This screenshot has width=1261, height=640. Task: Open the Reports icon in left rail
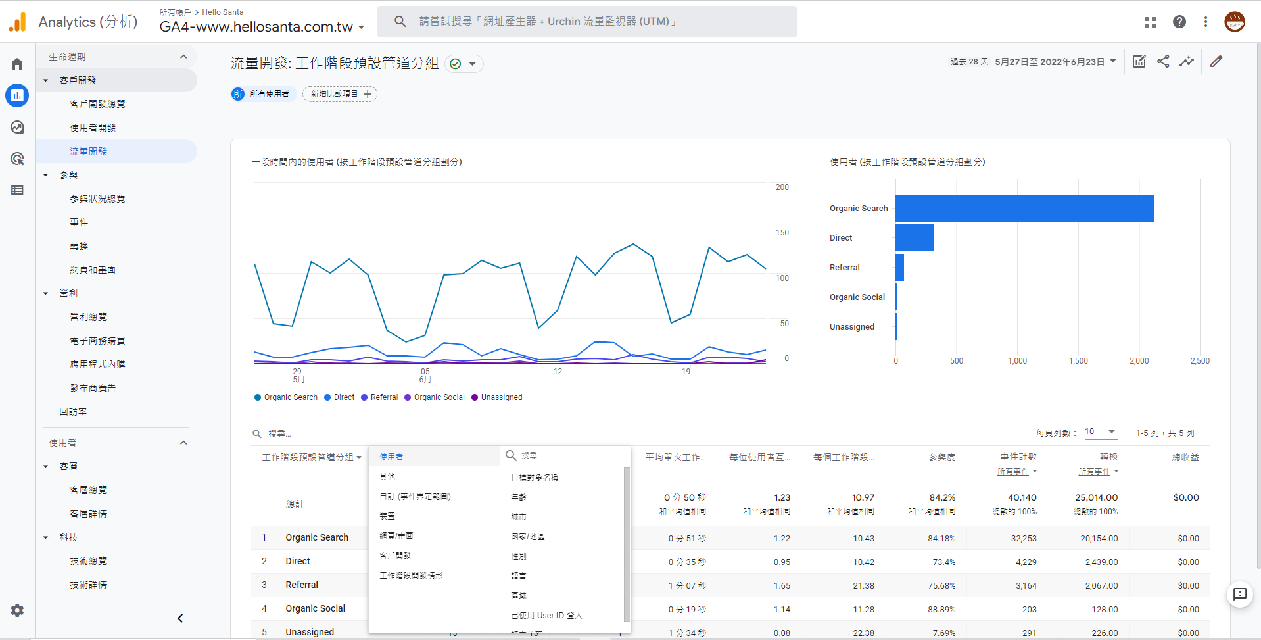pos(17,95)
